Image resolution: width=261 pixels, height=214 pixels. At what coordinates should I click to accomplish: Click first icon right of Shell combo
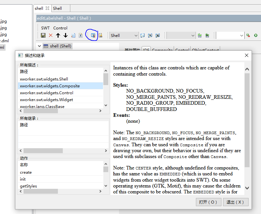pos(143,35)
